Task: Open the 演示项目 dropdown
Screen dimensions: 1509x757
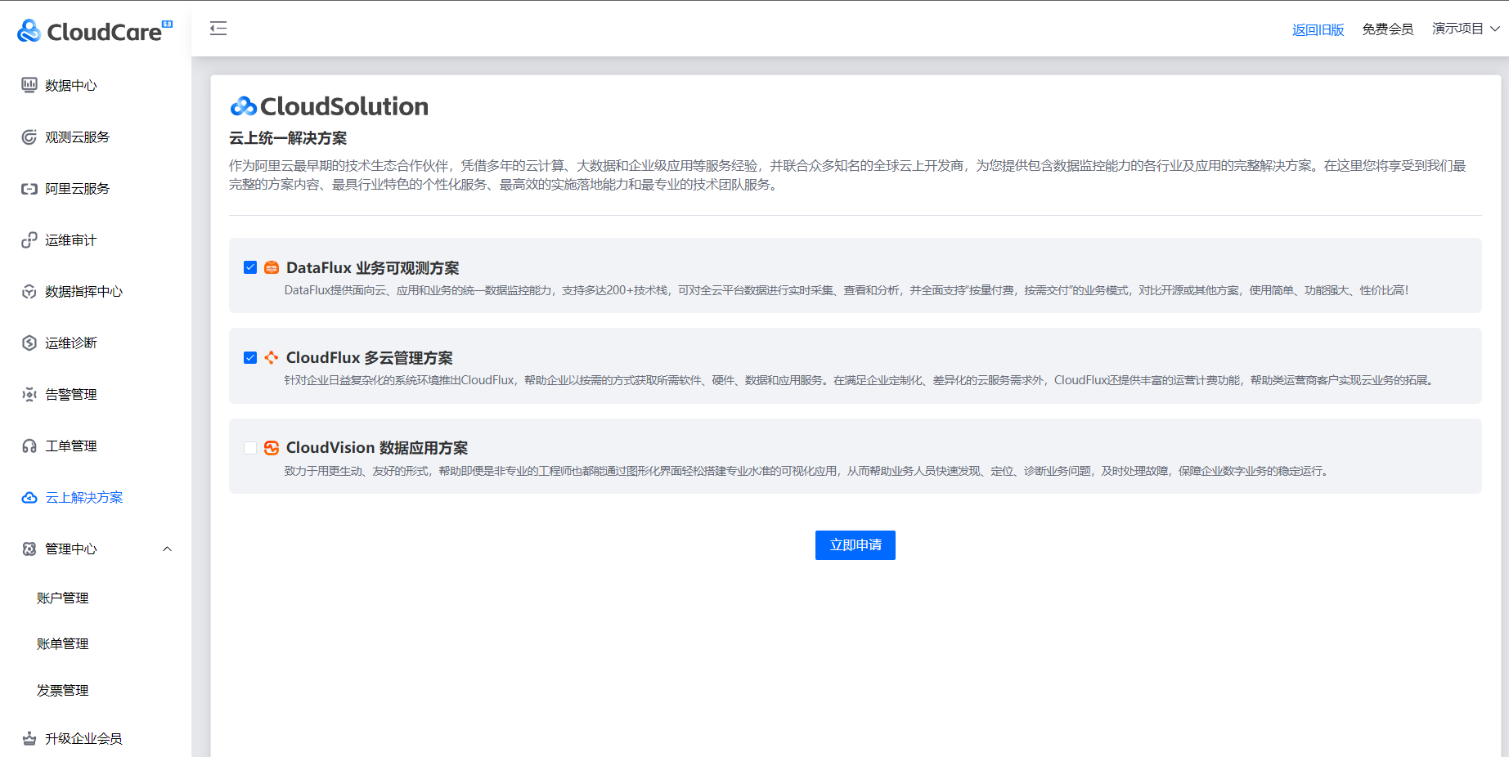Action: [x=1466, y=29]
